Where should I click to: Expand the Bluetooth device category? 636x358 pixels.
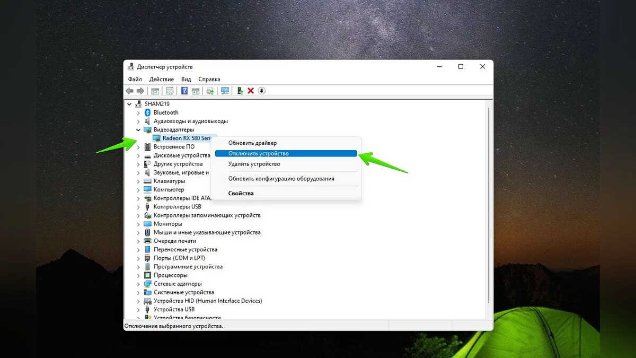138,112
